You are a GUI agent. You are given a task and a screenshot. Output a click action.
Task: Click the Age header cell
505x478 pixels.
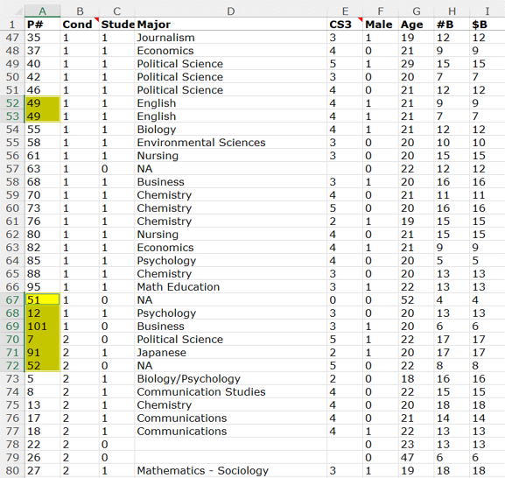[416, 25]
